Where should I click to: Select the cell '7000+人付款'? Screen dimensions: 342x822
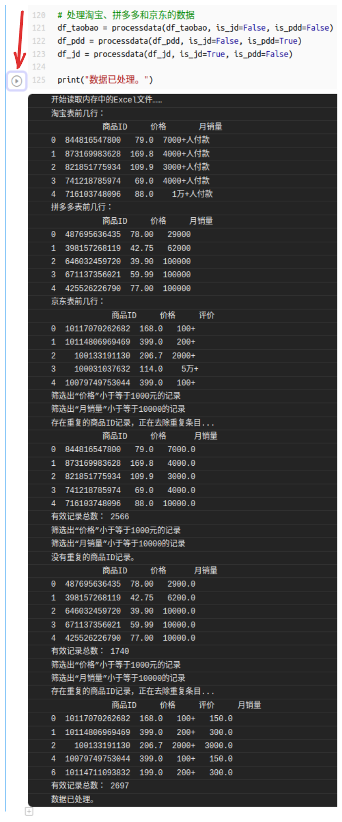click(x=186, y=140)
